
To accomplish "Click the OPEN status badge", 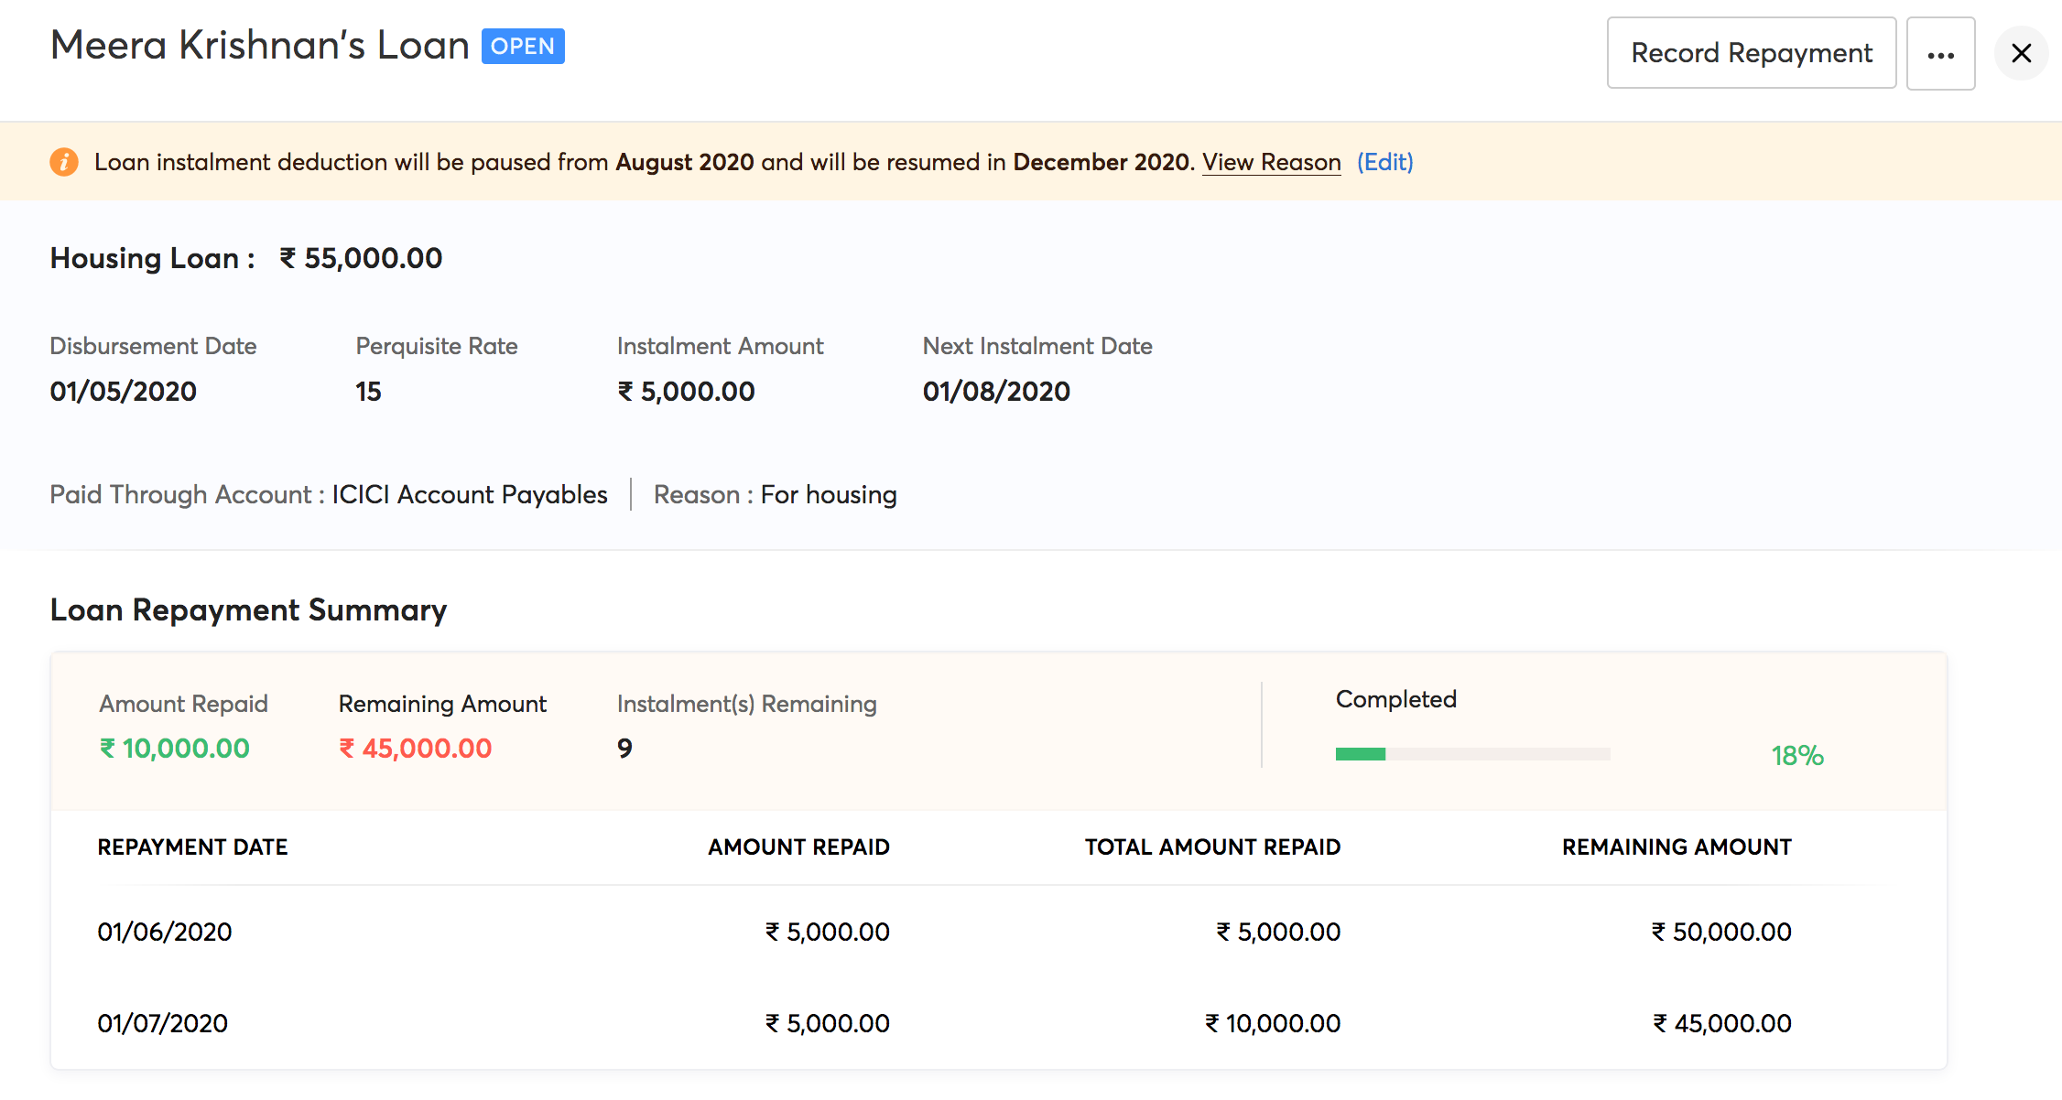I will [523, 47].
